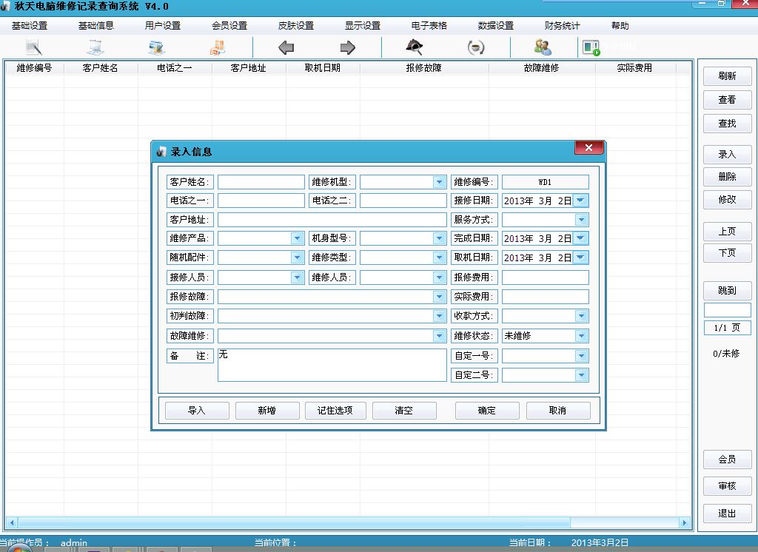This screenshot has width=758, height=552.
Task: Open the 会员设置 menu
Action: [229, 26]
